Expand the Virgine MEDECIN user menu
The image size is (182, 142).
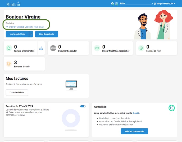pos(166,4)
